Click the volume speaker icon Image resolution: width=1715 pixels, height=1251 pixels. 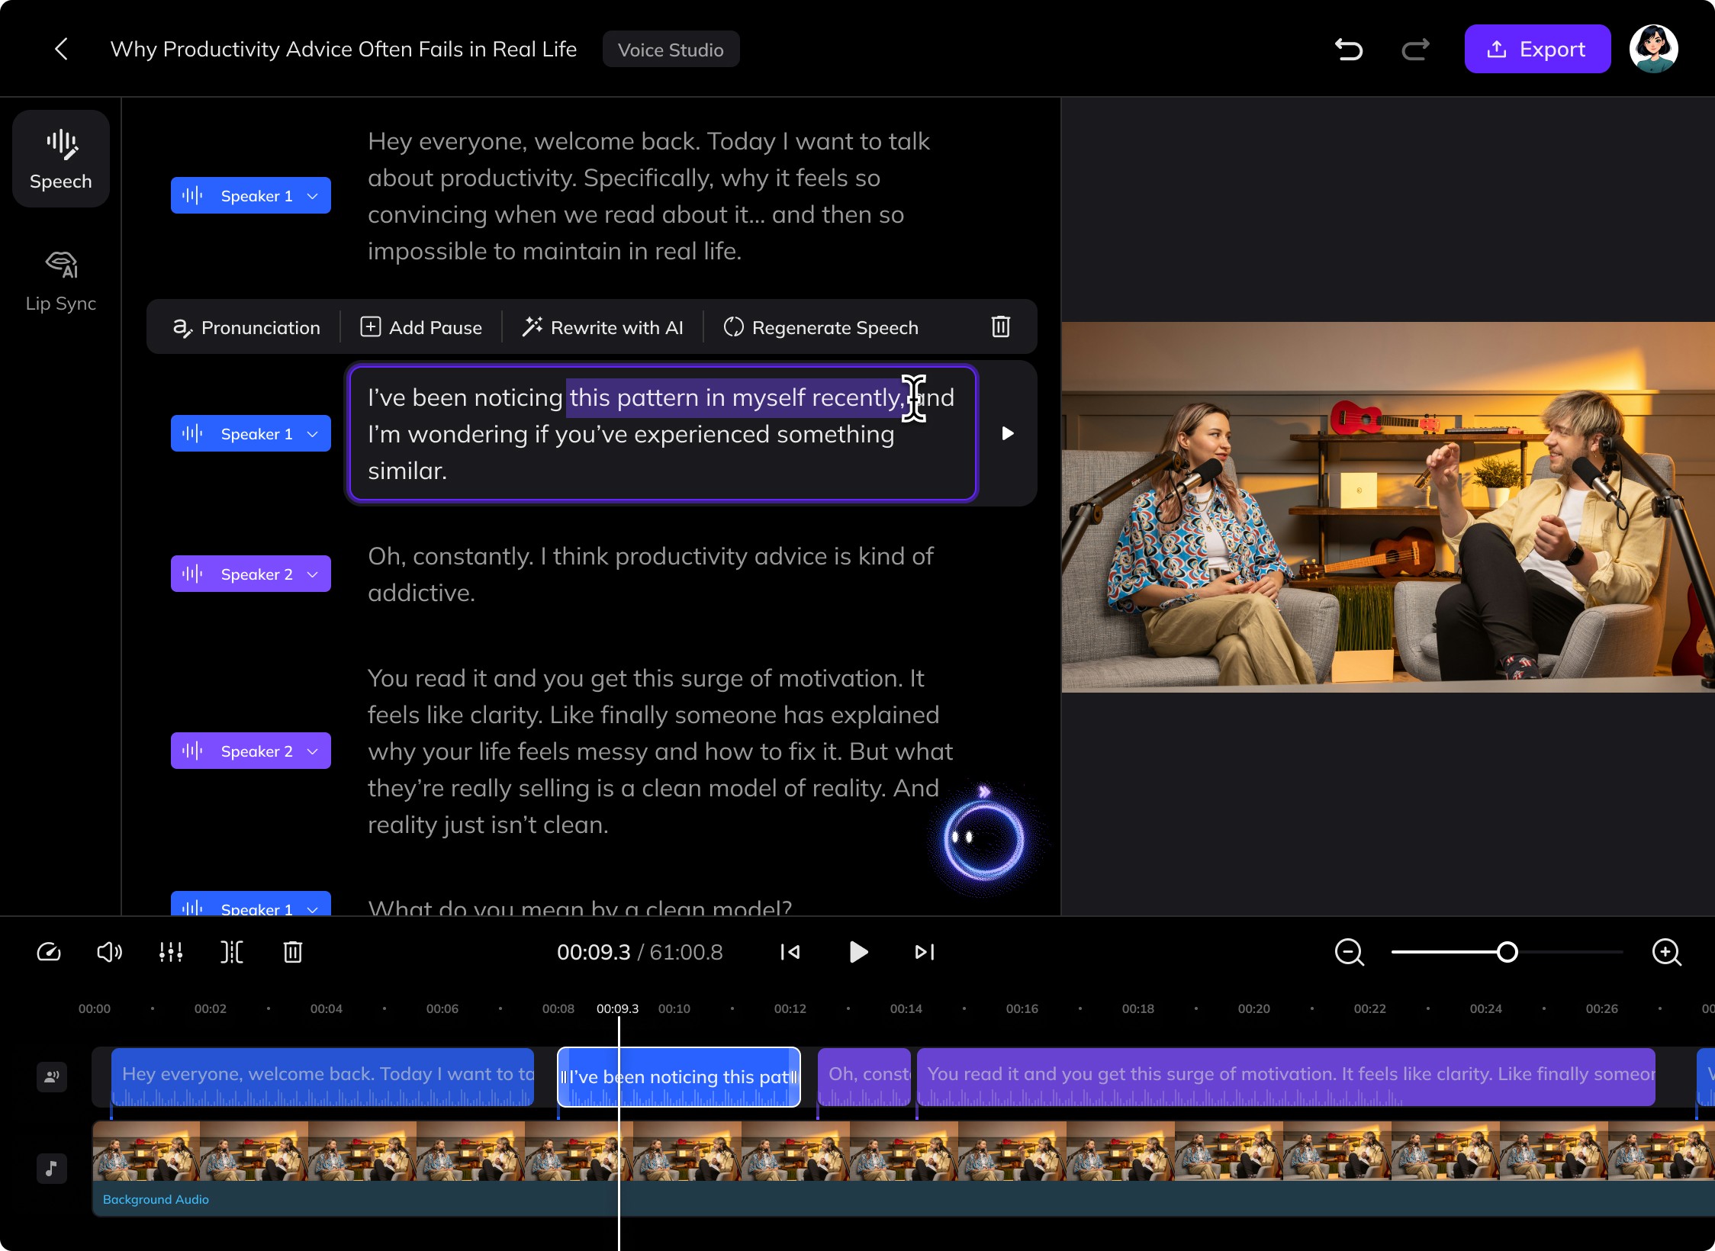tap(109, 952)
